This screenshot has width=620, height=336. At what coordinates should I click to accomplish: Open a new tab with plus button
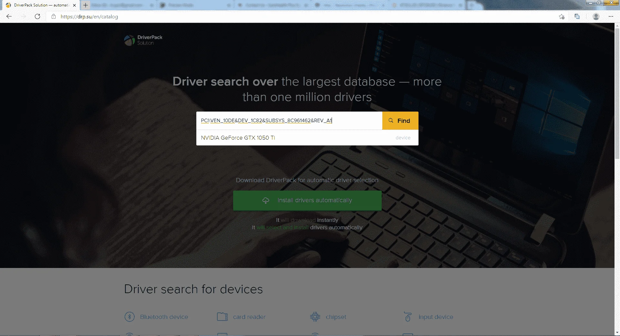[85, 5]
